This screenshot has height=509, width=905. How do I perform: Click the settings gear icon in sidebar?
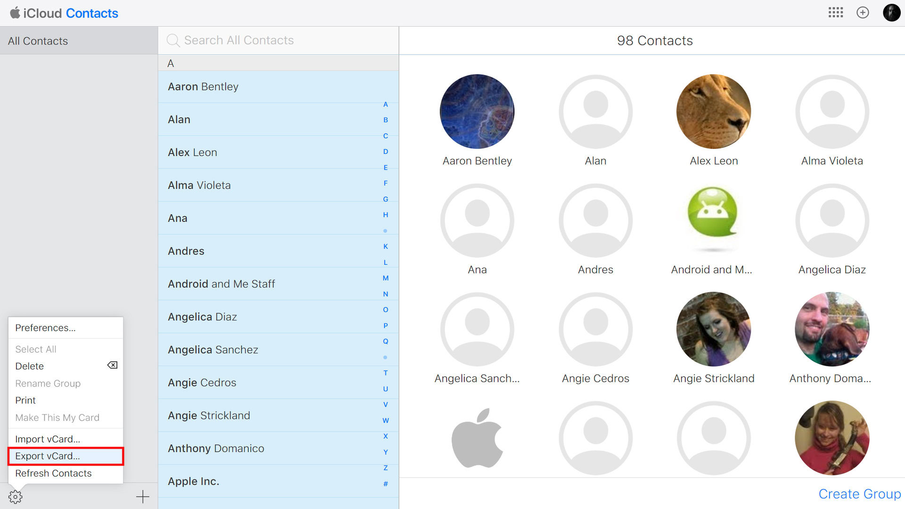(15, 496)
